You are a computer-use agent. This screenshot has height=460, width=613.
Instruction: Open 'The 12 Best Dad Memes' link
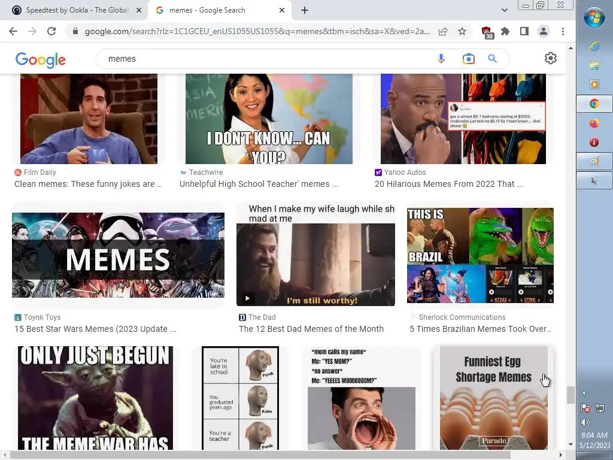point(311,329)
